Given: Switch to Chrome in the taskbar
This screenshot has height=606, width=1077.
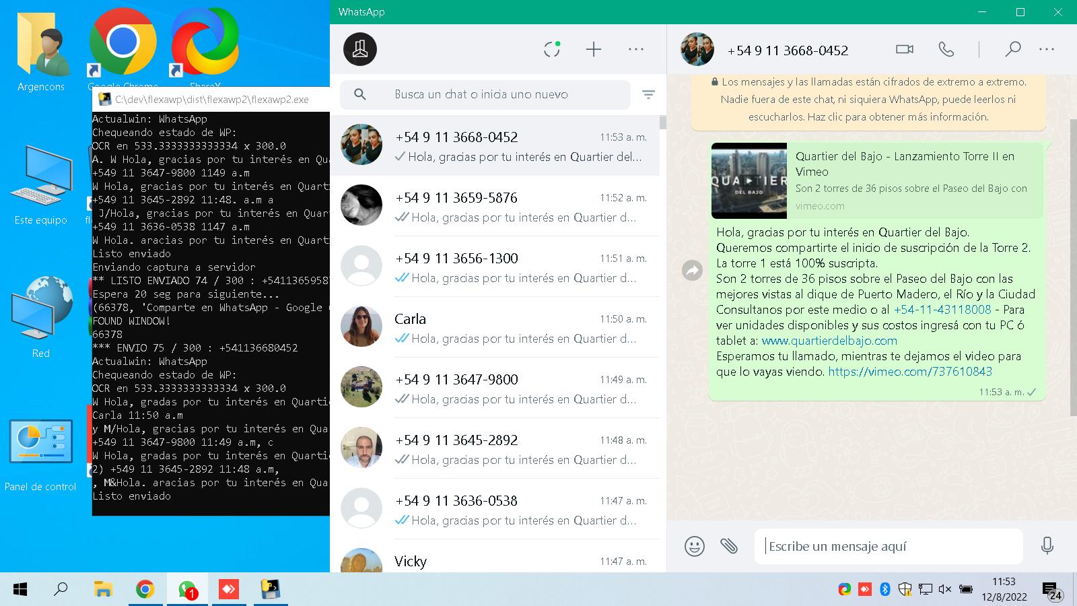Looking at the screenshot, I should tap(145, 590).
